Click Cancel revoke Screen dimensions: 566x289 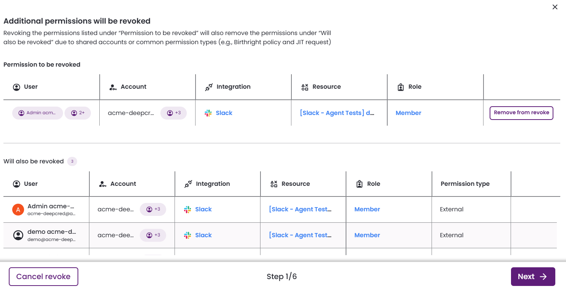[44, 277]
